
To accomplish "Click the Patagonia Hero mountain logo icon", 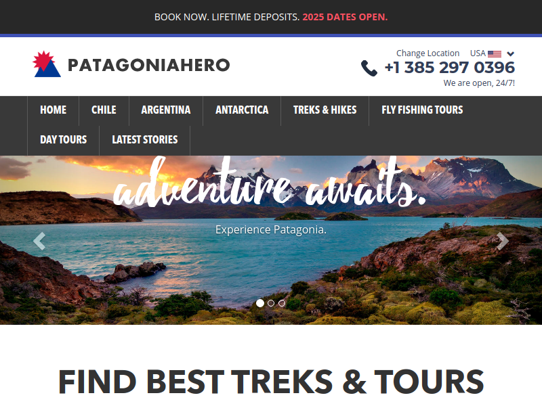I will [47, 64].
